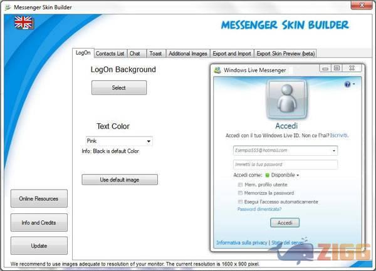Follow the Password dimenticata link

coord(259,210)
